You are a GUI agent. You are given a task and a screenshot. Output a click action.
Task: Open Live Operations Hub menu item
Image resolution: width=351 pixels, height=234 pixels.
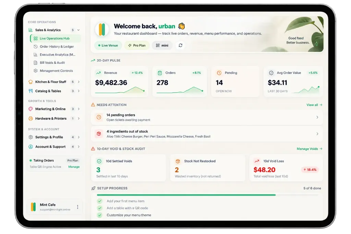click(56, 38)
